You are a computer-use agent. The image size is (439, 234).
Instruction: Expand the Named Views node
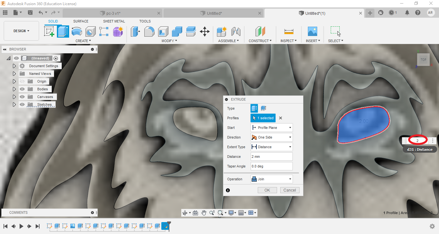coord(14,74)
